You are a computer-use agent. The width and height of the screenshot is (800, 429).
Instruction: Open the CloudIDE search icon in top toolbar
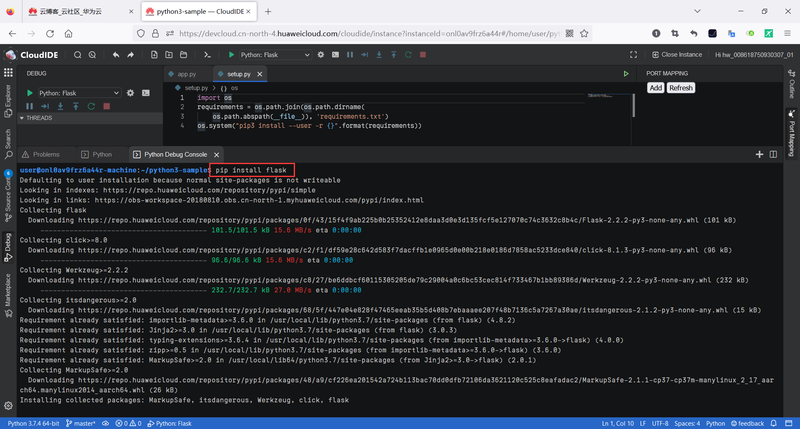[x=77, y=55]
